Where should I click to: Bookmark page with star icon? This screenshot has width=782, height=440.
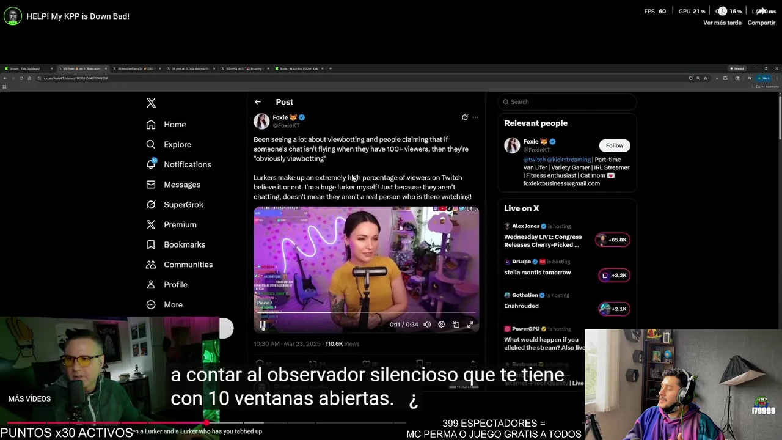tap(706, 78)
